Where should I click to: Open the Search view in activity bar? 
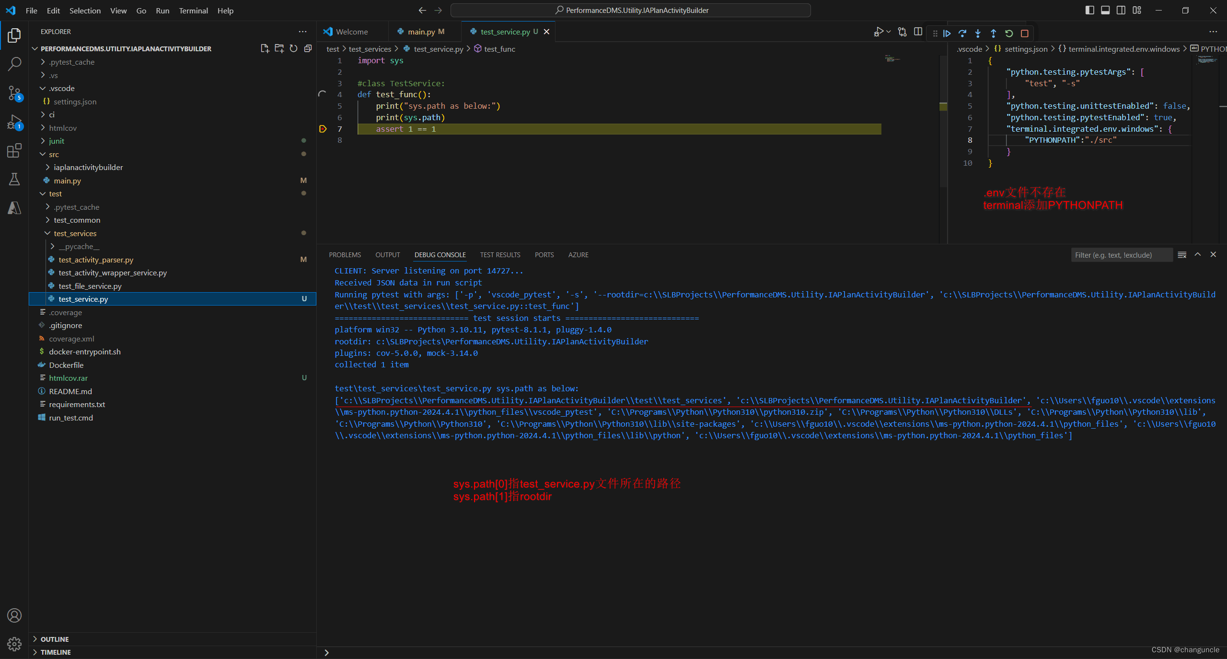coord(14,63)
